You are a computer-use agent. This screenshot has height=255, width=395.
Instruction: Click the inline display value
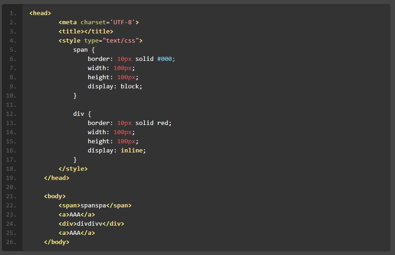[132, 151]
